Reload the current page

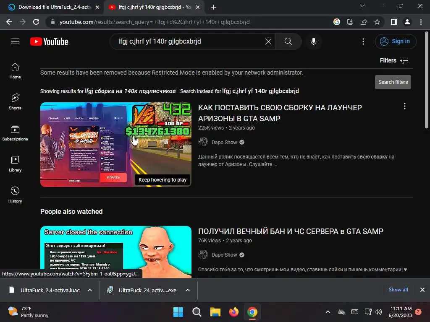pyautogui.click(x=36, y=22)
